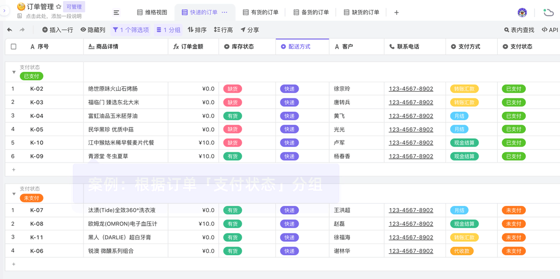The height and width of the screenshot is (279, 560).
Task: Add a new view with plus icon
Action: click(396, 12)
